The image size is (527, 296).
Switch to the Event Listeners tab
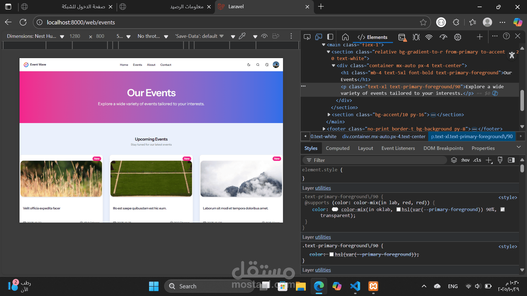click(398, 148)
